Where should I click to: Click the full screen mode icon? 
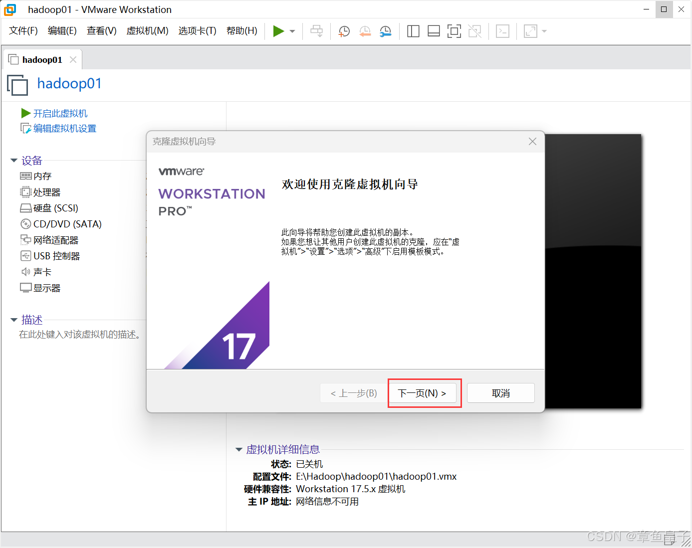tap(454, 31)
